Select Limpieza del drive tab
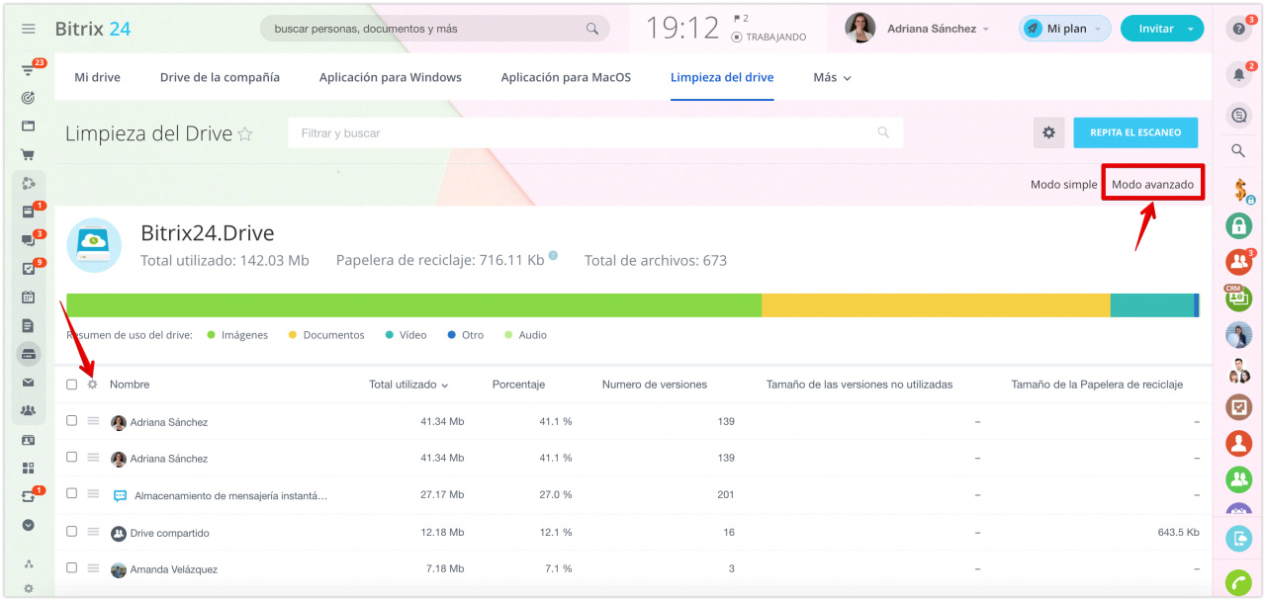1266x601 pixels. 722,77
